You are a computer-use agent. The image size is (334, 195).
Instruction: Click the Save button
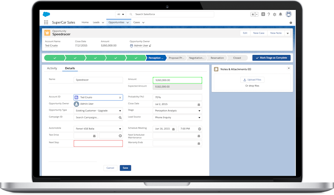[125, 168]
